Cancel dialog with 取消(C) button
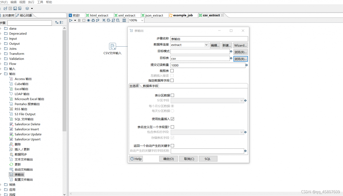The image size is (343, 196). tap(189, 159)
